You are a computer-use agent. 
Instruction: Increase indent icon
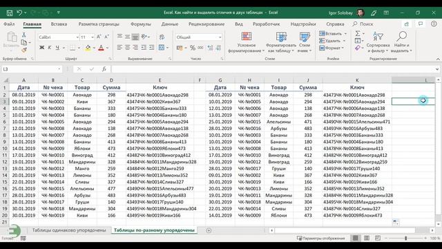point(152,48)
